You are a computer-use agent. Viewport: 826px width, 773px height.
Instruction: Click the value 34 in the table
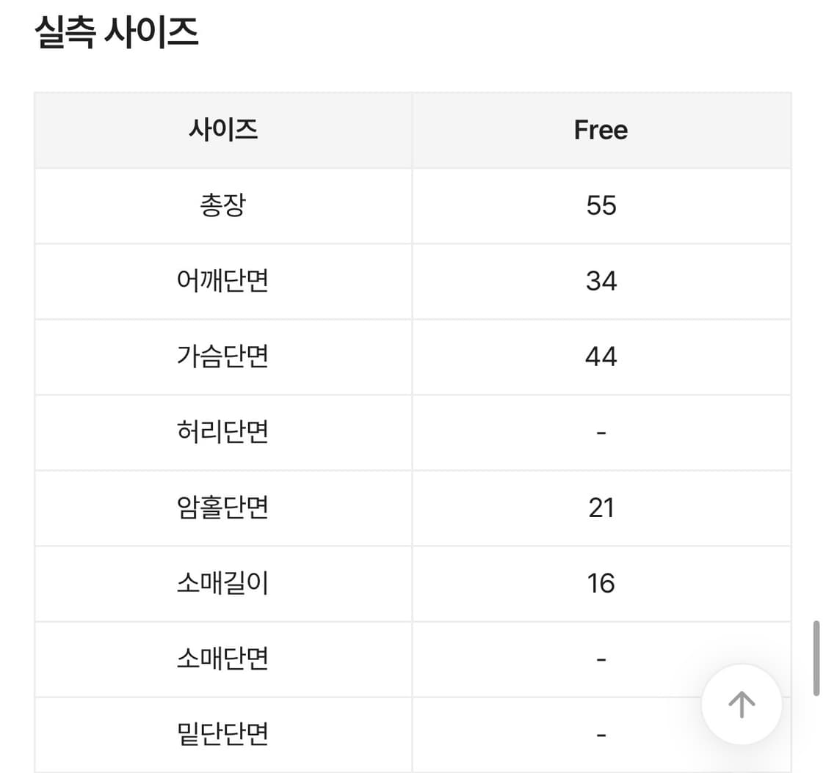pos(601,281)
